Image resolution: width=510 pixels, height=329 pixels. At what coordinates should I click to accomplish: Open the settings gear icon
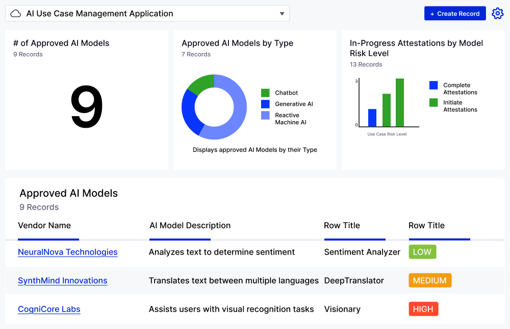[497, 14]
